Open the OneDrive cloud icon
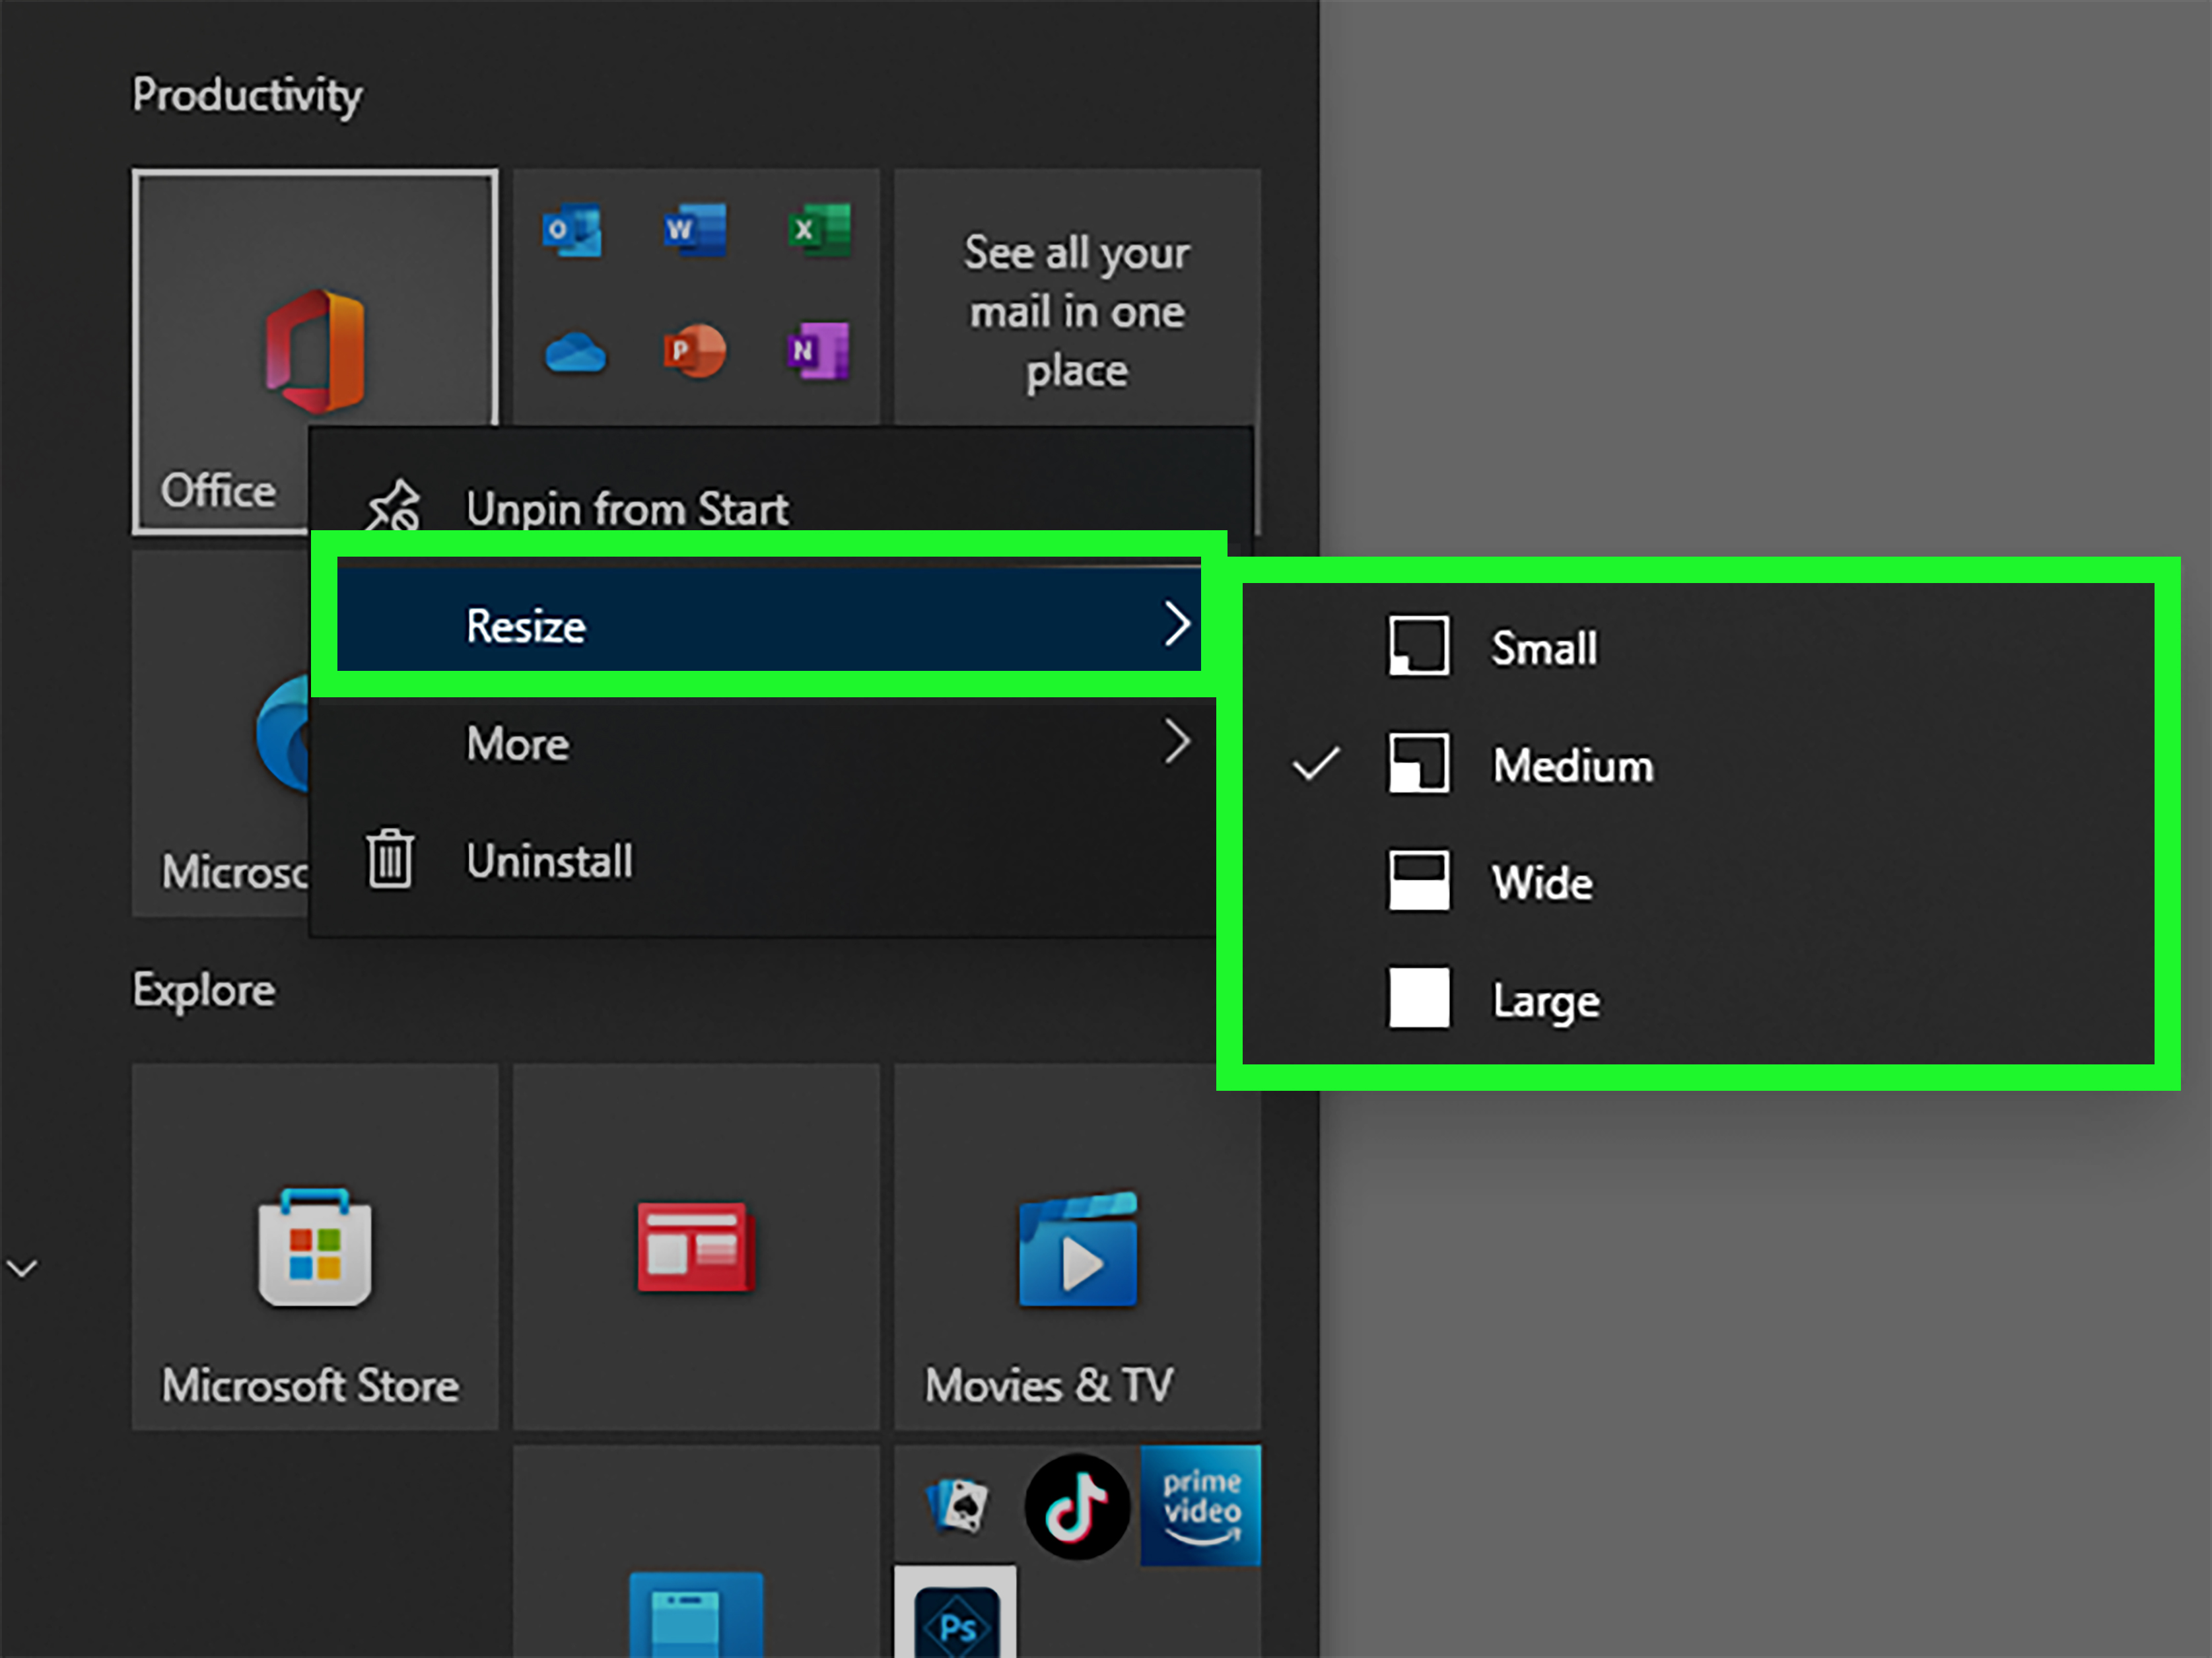This screenshot has height=1658, width=2212. [575, 353]
